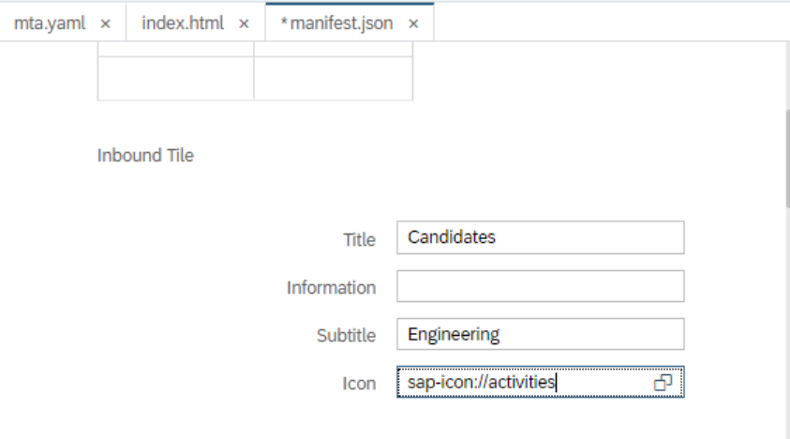Screen dimensions: 790x439
Task: Close the mta.yaml tab
Action: [105, 23]
